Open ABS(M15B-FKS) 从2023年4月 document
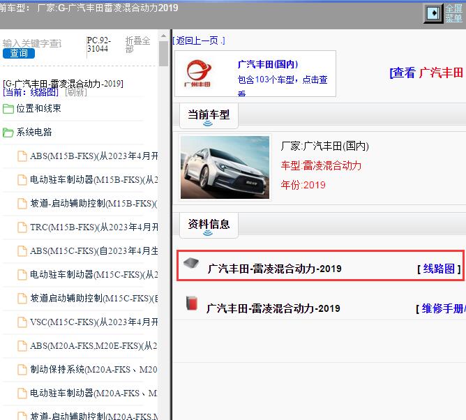466x420 pixels. pyautogui.click(x=94, y=156)
